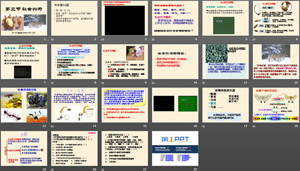Select slide 13 with four animal photos
The width and height of the screenshot is (300, 171).
[x=24, y=105]
